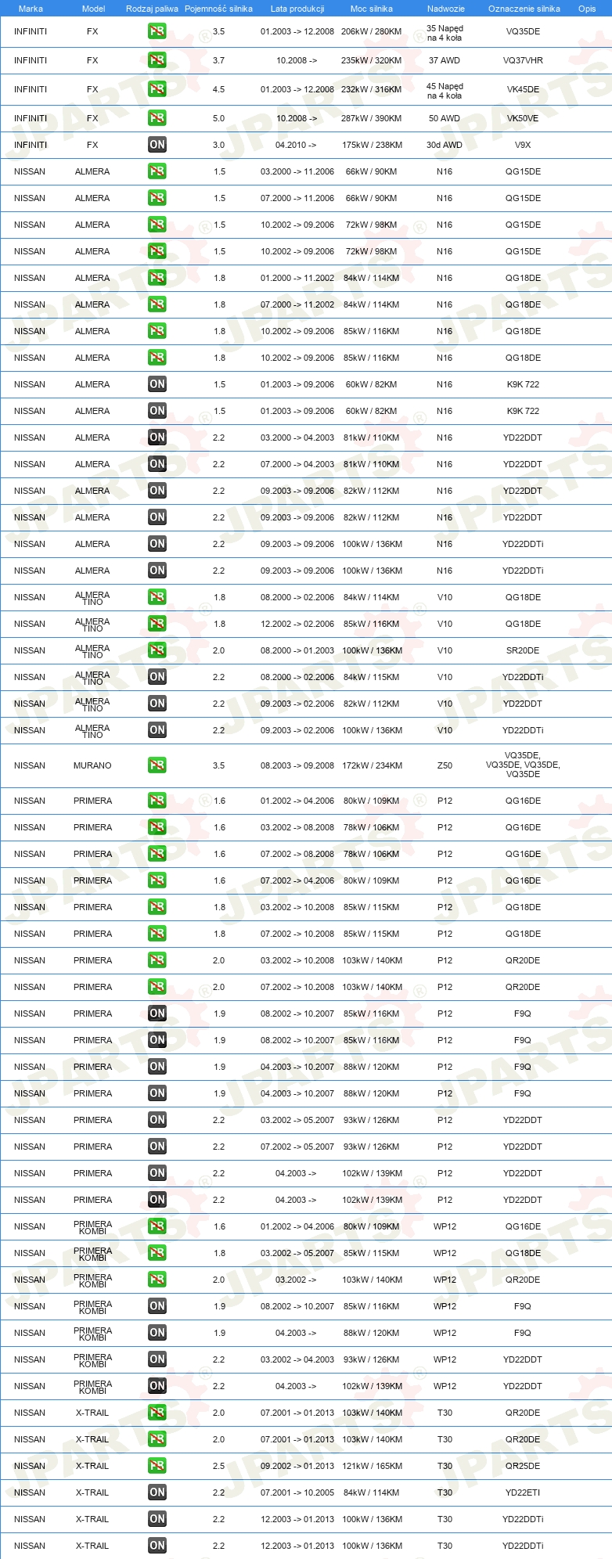Click the petrol icon for PRIMERA 1.6 03.2002 -> 08.2008
The width and height of the screenshot is (612, 1559).
click(x=157, y=827)
